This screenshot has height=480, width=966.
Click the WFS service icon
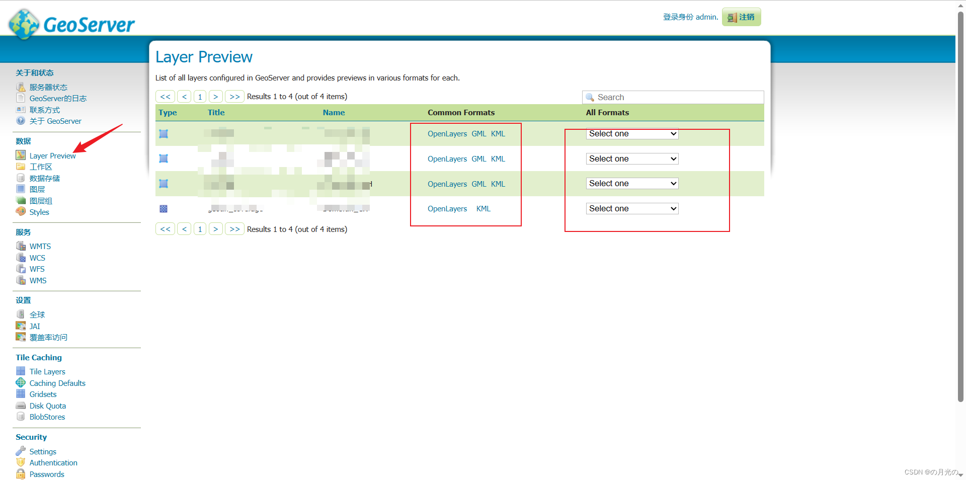pyautogui.click(x=21, y=269)
